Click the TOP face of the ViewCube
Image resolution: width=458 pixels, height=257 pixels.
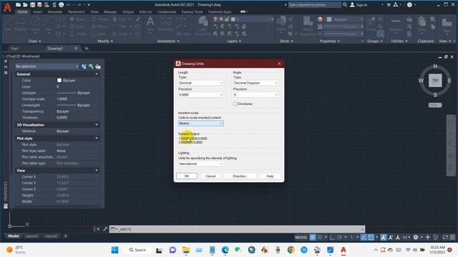(x=435, y=81)
